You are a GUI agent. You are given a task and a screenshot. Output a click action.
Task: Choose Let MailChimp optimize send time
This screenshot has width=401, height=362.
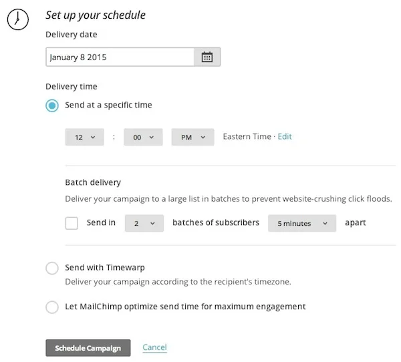(52, 307)
